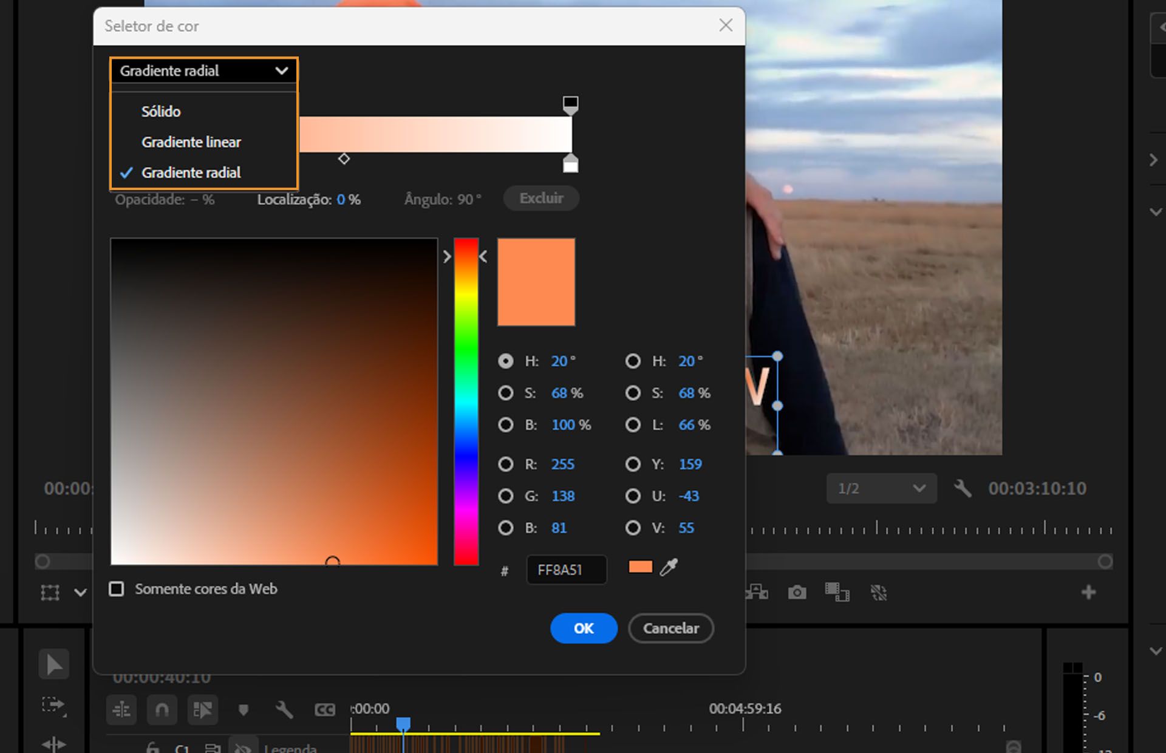
Task: Choose Sólido from the fill type list
Action: pyautogui.click(x=161, y=112)
